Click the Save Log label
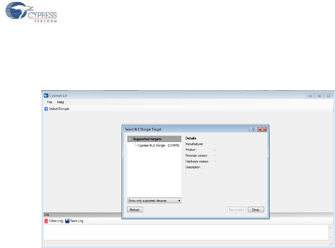Viewport: 335px width, 248px height. (x=77, y=221)
